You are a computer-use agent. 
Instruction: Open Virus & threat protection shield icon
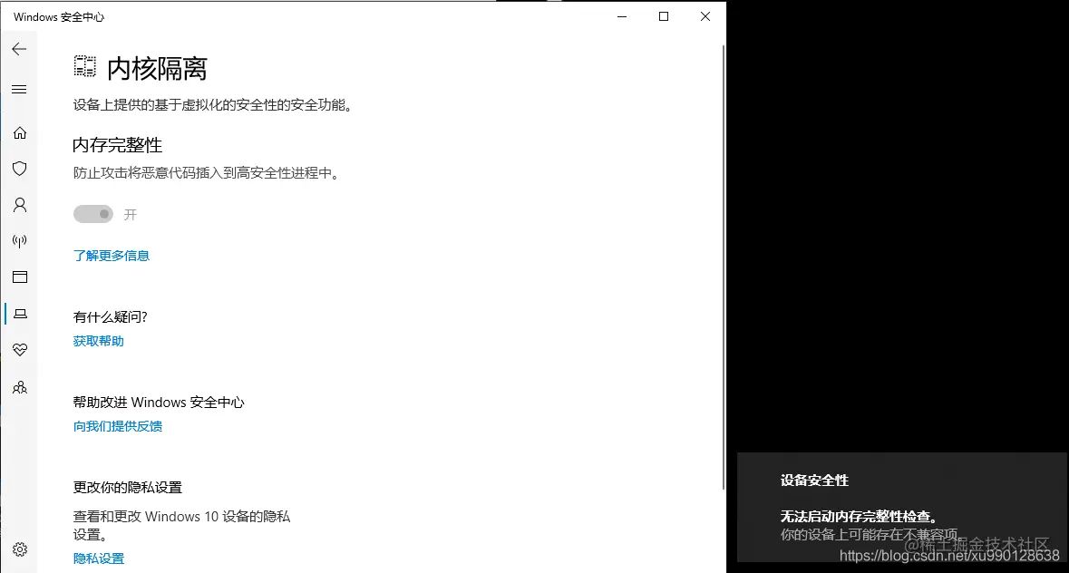(20, 169)
